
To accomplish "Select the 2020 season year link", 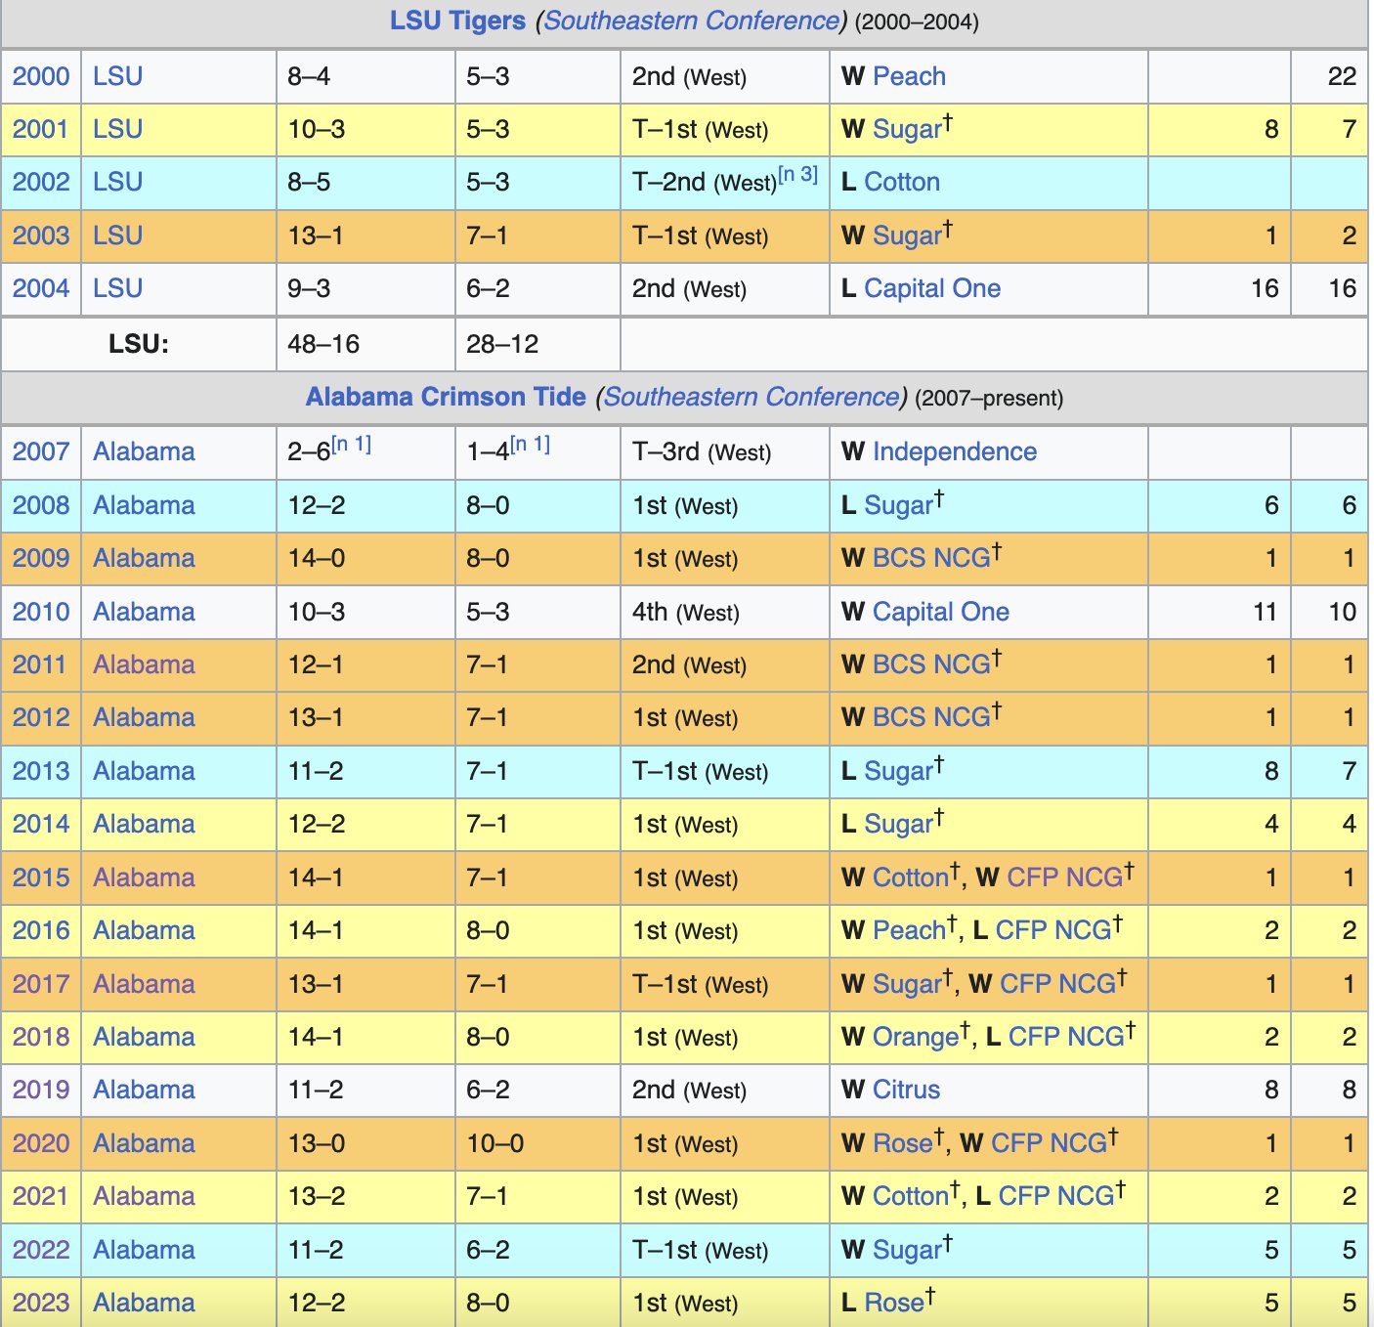I will pyautogui.click(x=41, y=1143).
